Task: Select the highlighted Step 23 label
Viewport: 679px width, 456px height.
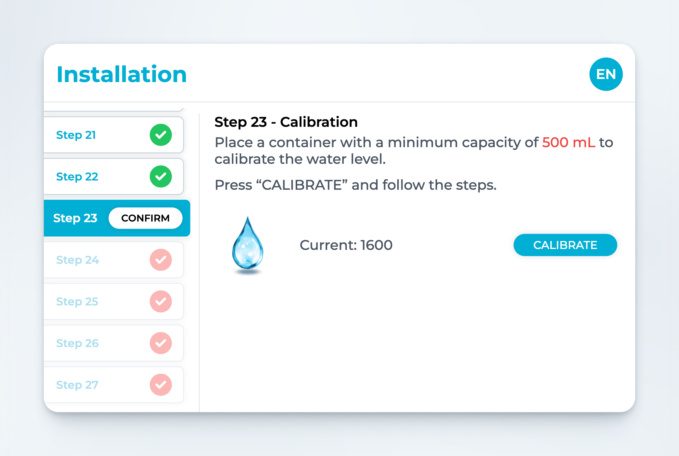Action: click(75, 218)
